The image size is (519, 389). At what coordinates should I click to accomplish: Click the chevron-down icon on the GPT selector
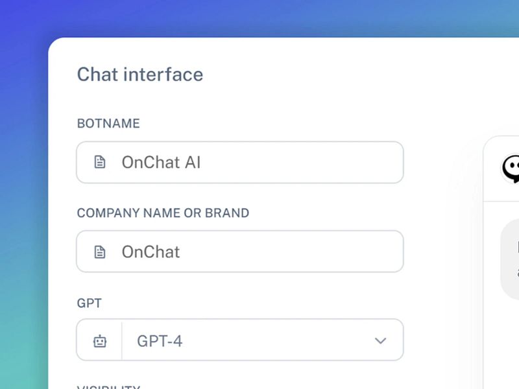coord(381,340)
